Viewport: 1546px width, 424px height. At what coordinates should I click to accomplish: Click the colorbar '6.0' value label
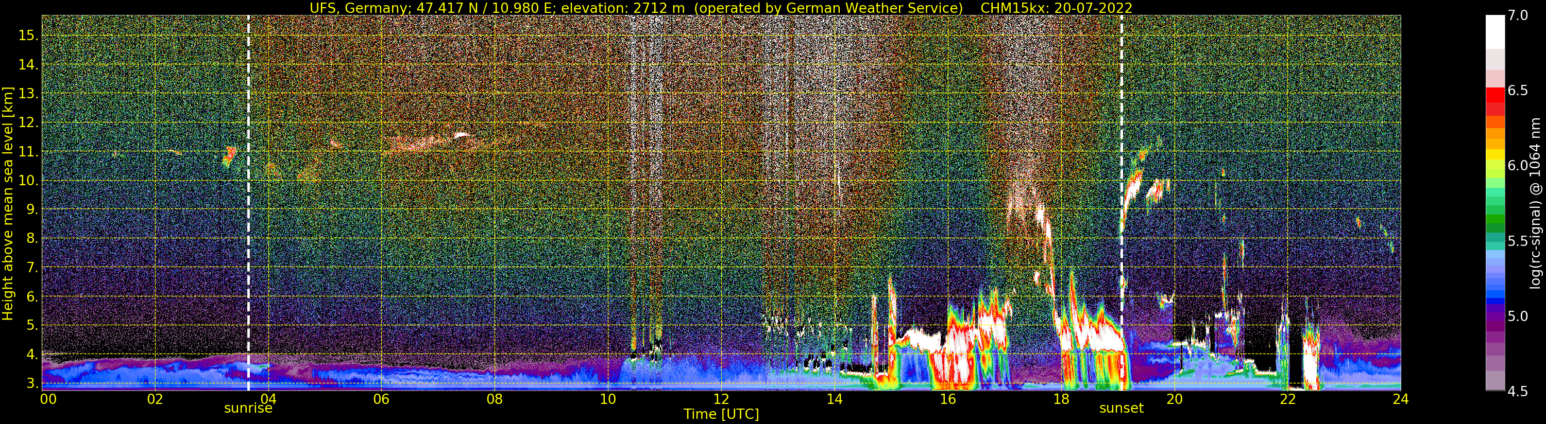[1518, 166]
